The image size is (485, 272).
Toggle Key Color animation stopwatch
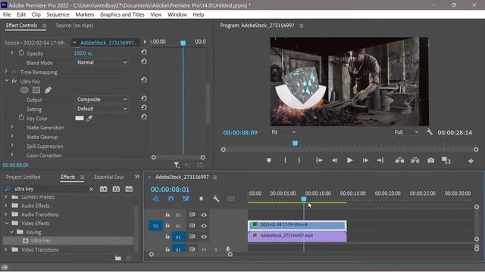tap(21, 118)
